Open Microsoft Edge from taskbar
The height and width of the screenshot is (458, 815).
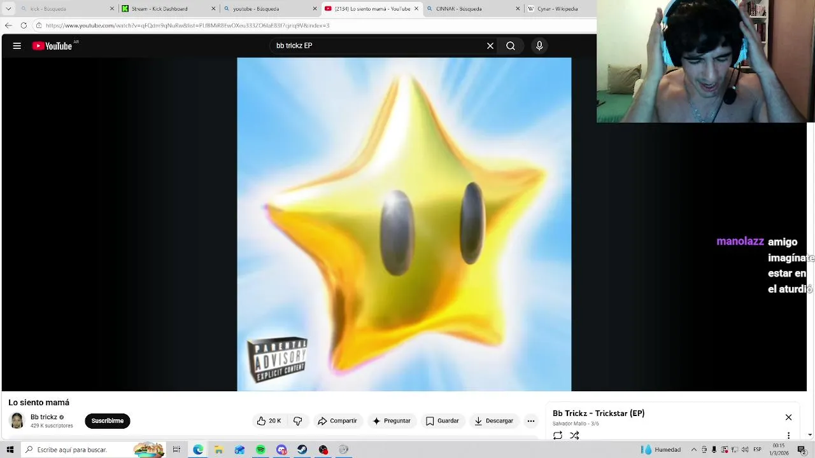coord(198,450)
